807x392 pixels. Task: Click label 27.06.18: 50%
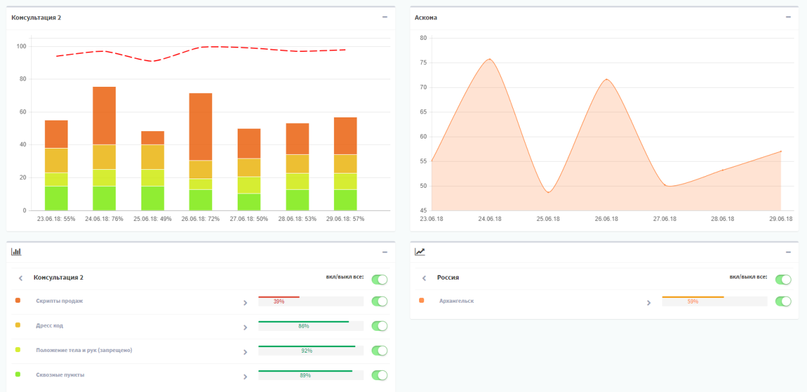click(x=249, y=219)
